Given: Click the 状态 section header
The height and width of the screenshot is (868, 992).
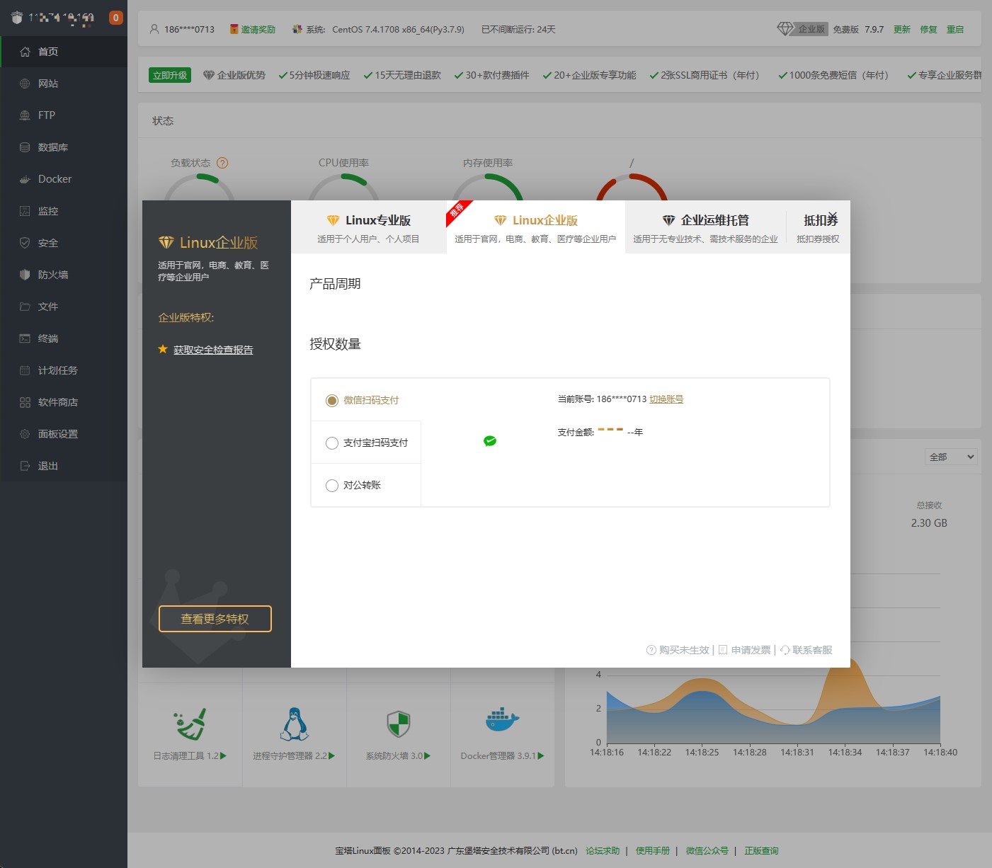Looking at the screenshot, I should pos(163,121).
